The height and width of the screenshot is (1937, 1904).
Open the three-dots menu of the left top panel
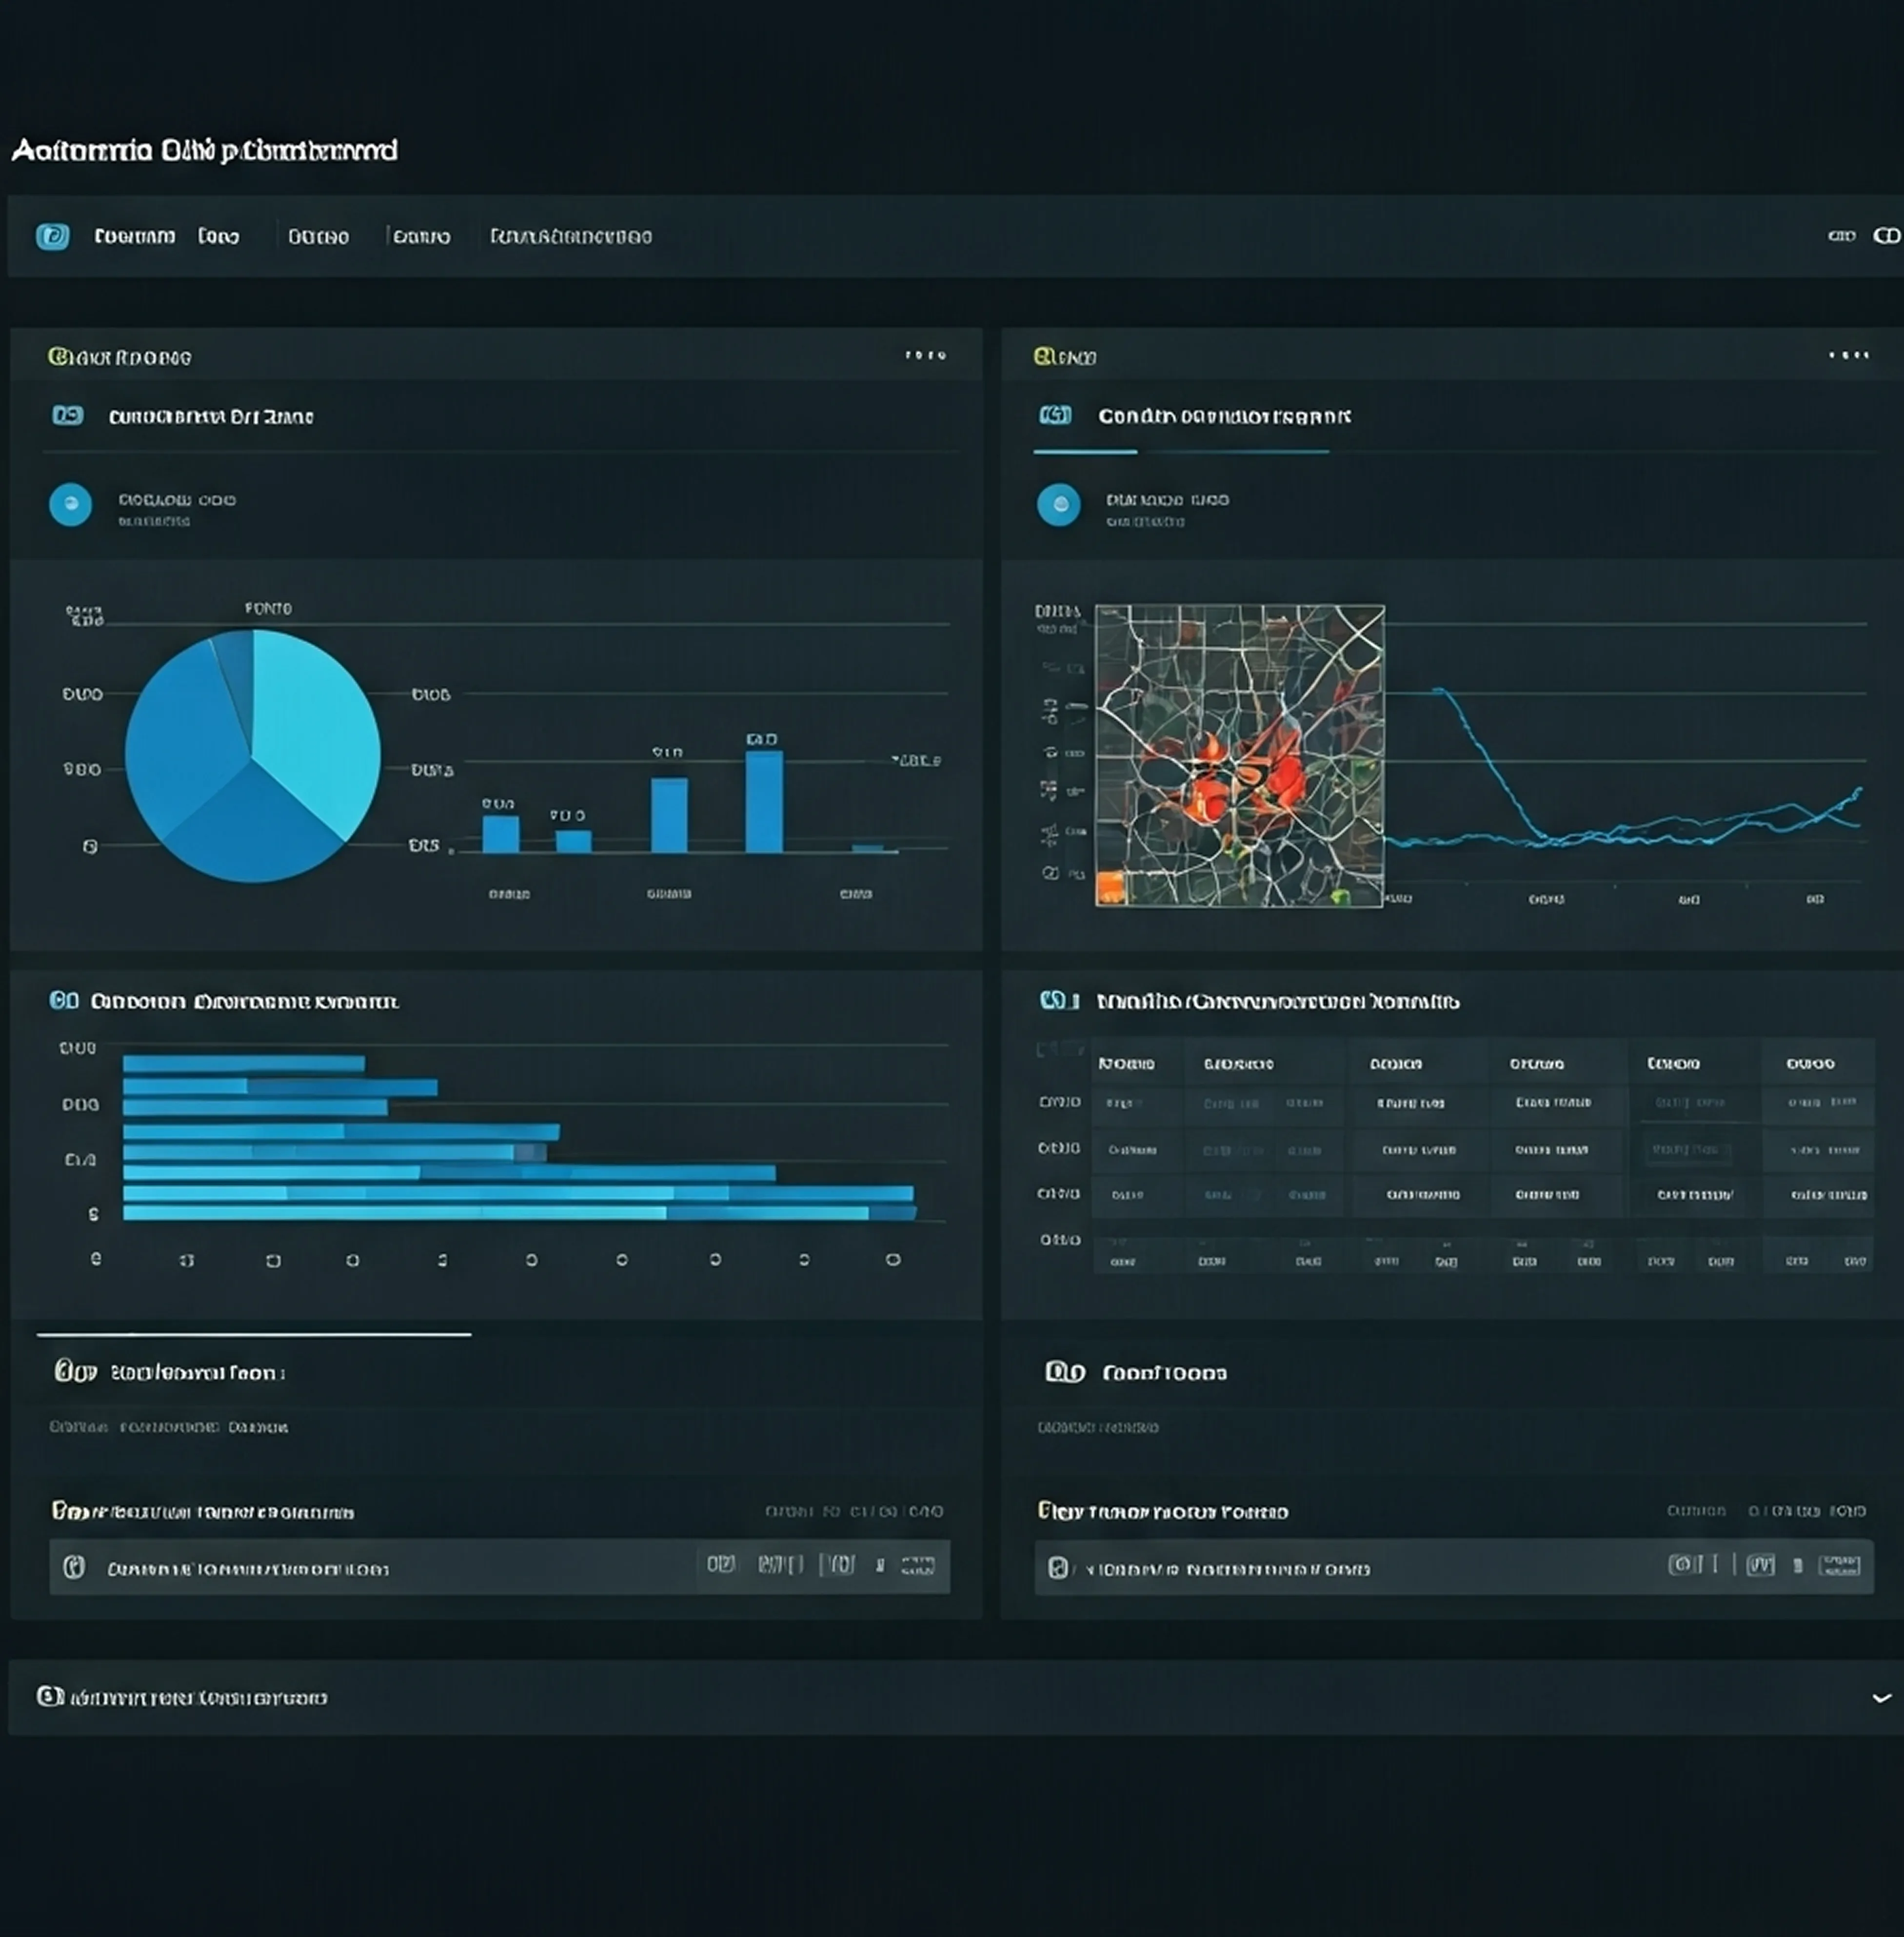pos(925,355)
